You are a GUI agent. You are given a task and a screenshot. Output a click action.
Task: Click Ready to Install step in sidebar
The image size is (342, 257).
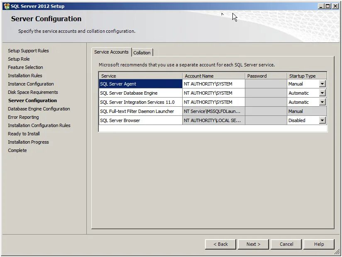pos(24,134)
